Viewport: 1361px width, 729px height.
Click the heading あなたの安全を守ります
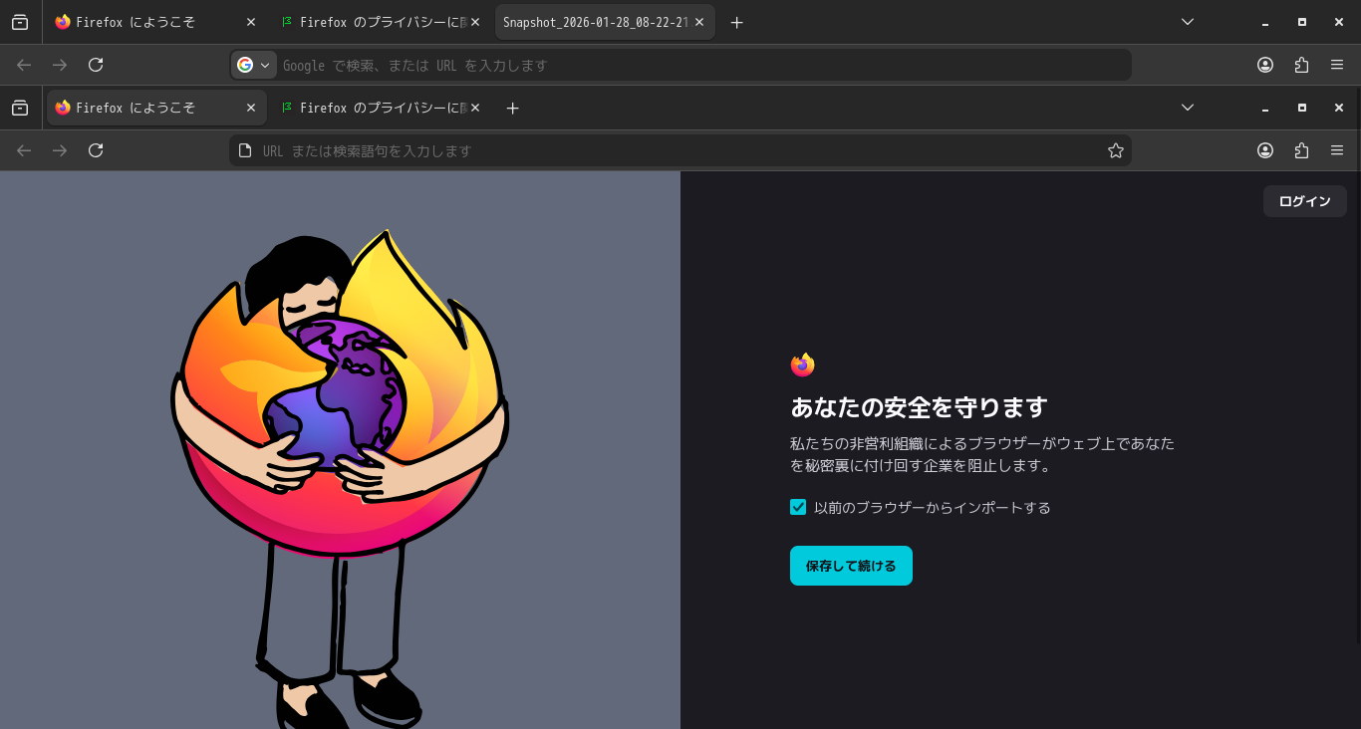click(x=919, y=407)
